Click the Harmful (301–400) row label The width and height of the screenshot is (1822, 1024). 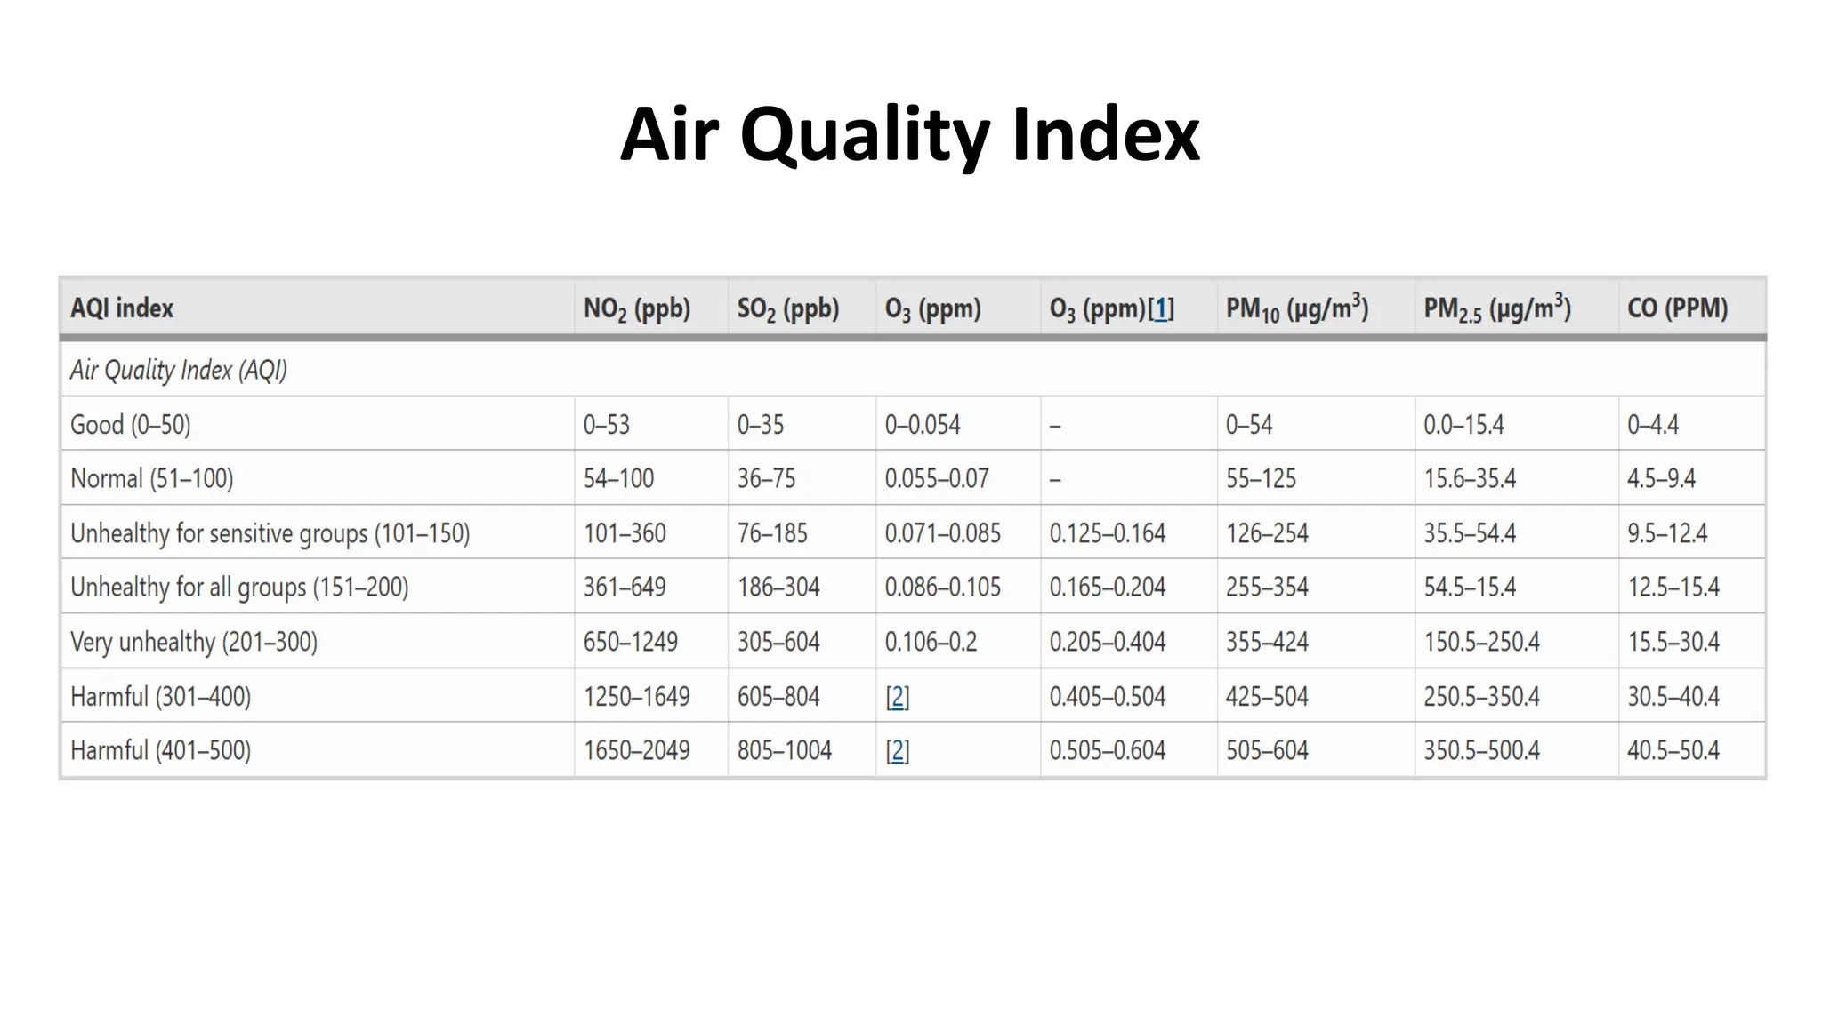[x=161, y=697]
